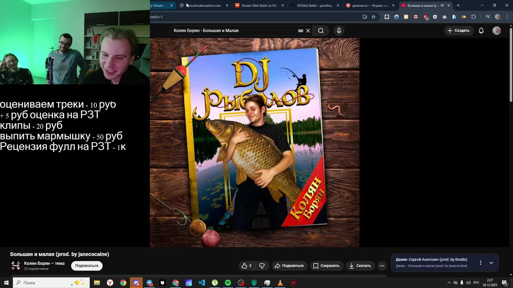This screenshot has width=513, height=288.
Task: Switch to GGGleb Babki дисклеймер tab
Action: click(x=315, y=6)
